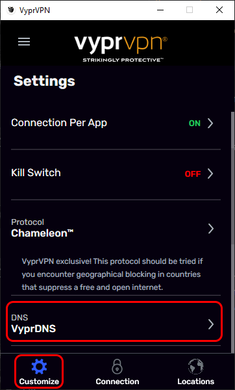This screenshot has width=235, height=390.
Task: Toggle the Connection Per App ON status
Action: (x=195, y=123)
